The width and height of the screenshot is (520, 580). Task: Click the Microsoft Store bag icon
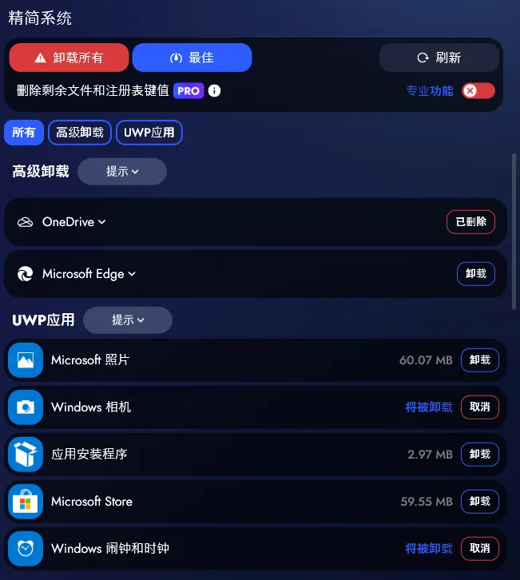coord(26,501)
